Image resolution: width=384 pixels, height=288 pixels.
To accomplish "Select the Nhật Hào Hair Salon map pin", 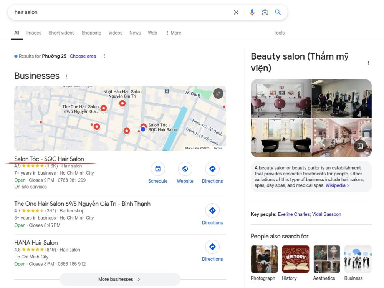I will click(x=122, y=104).
